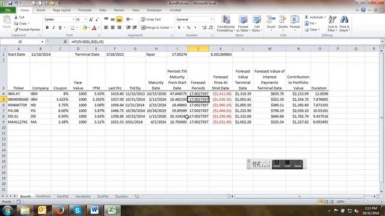Decrease indent
Screen dimensions: 385x216
click(128, 28)
